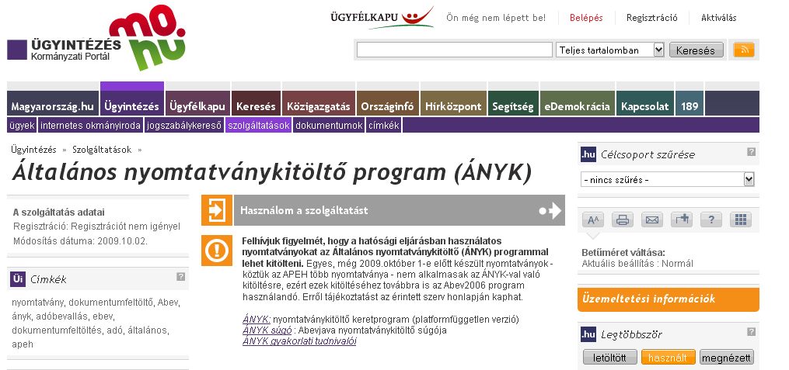Click the printer icon

[623, 220]
